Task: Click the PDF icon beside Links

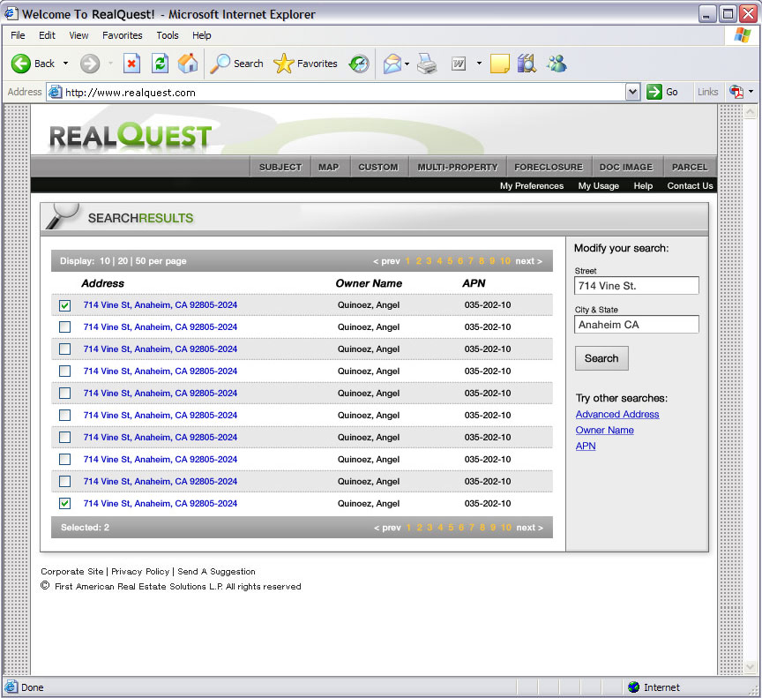Action: [x=736, y=92]
